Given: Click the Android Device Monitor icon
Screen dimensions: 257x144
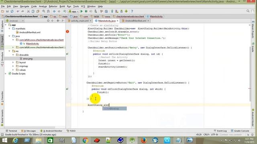Looking at the screenshot, I should pos(126,11).
